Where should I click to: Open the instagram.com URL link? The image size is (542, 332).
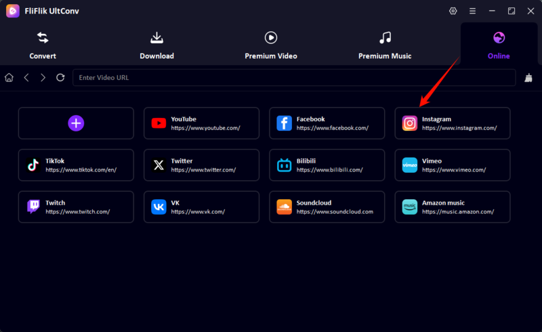[x=459, y=128]
